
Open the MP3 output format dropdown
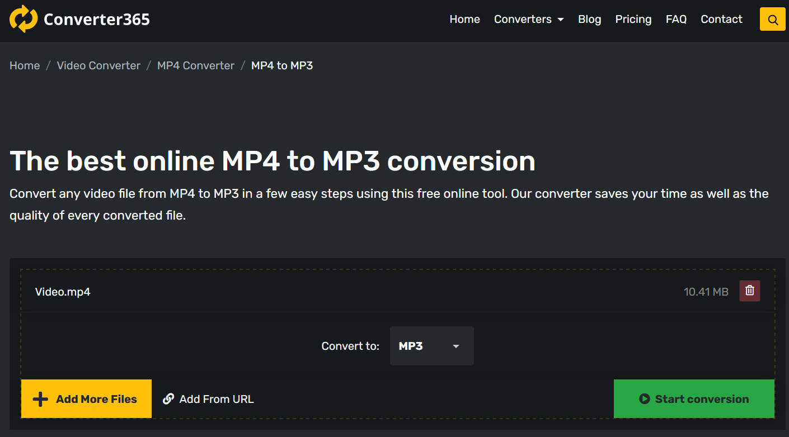431,346
